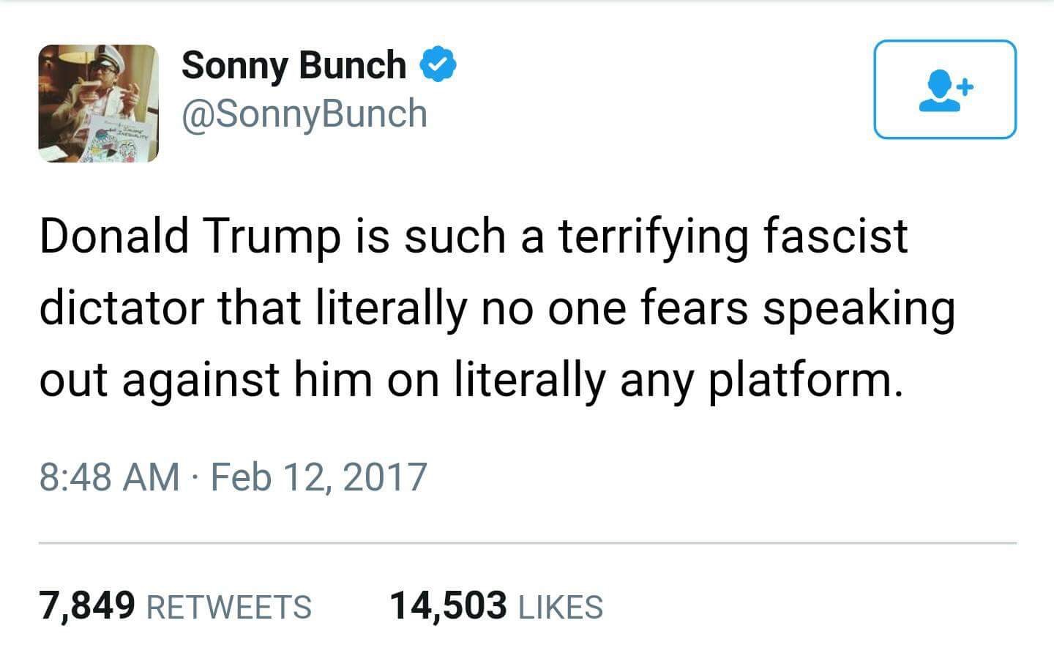Click the 14,503 like count number
This screenshot has height=664, width=1054.
448,605
